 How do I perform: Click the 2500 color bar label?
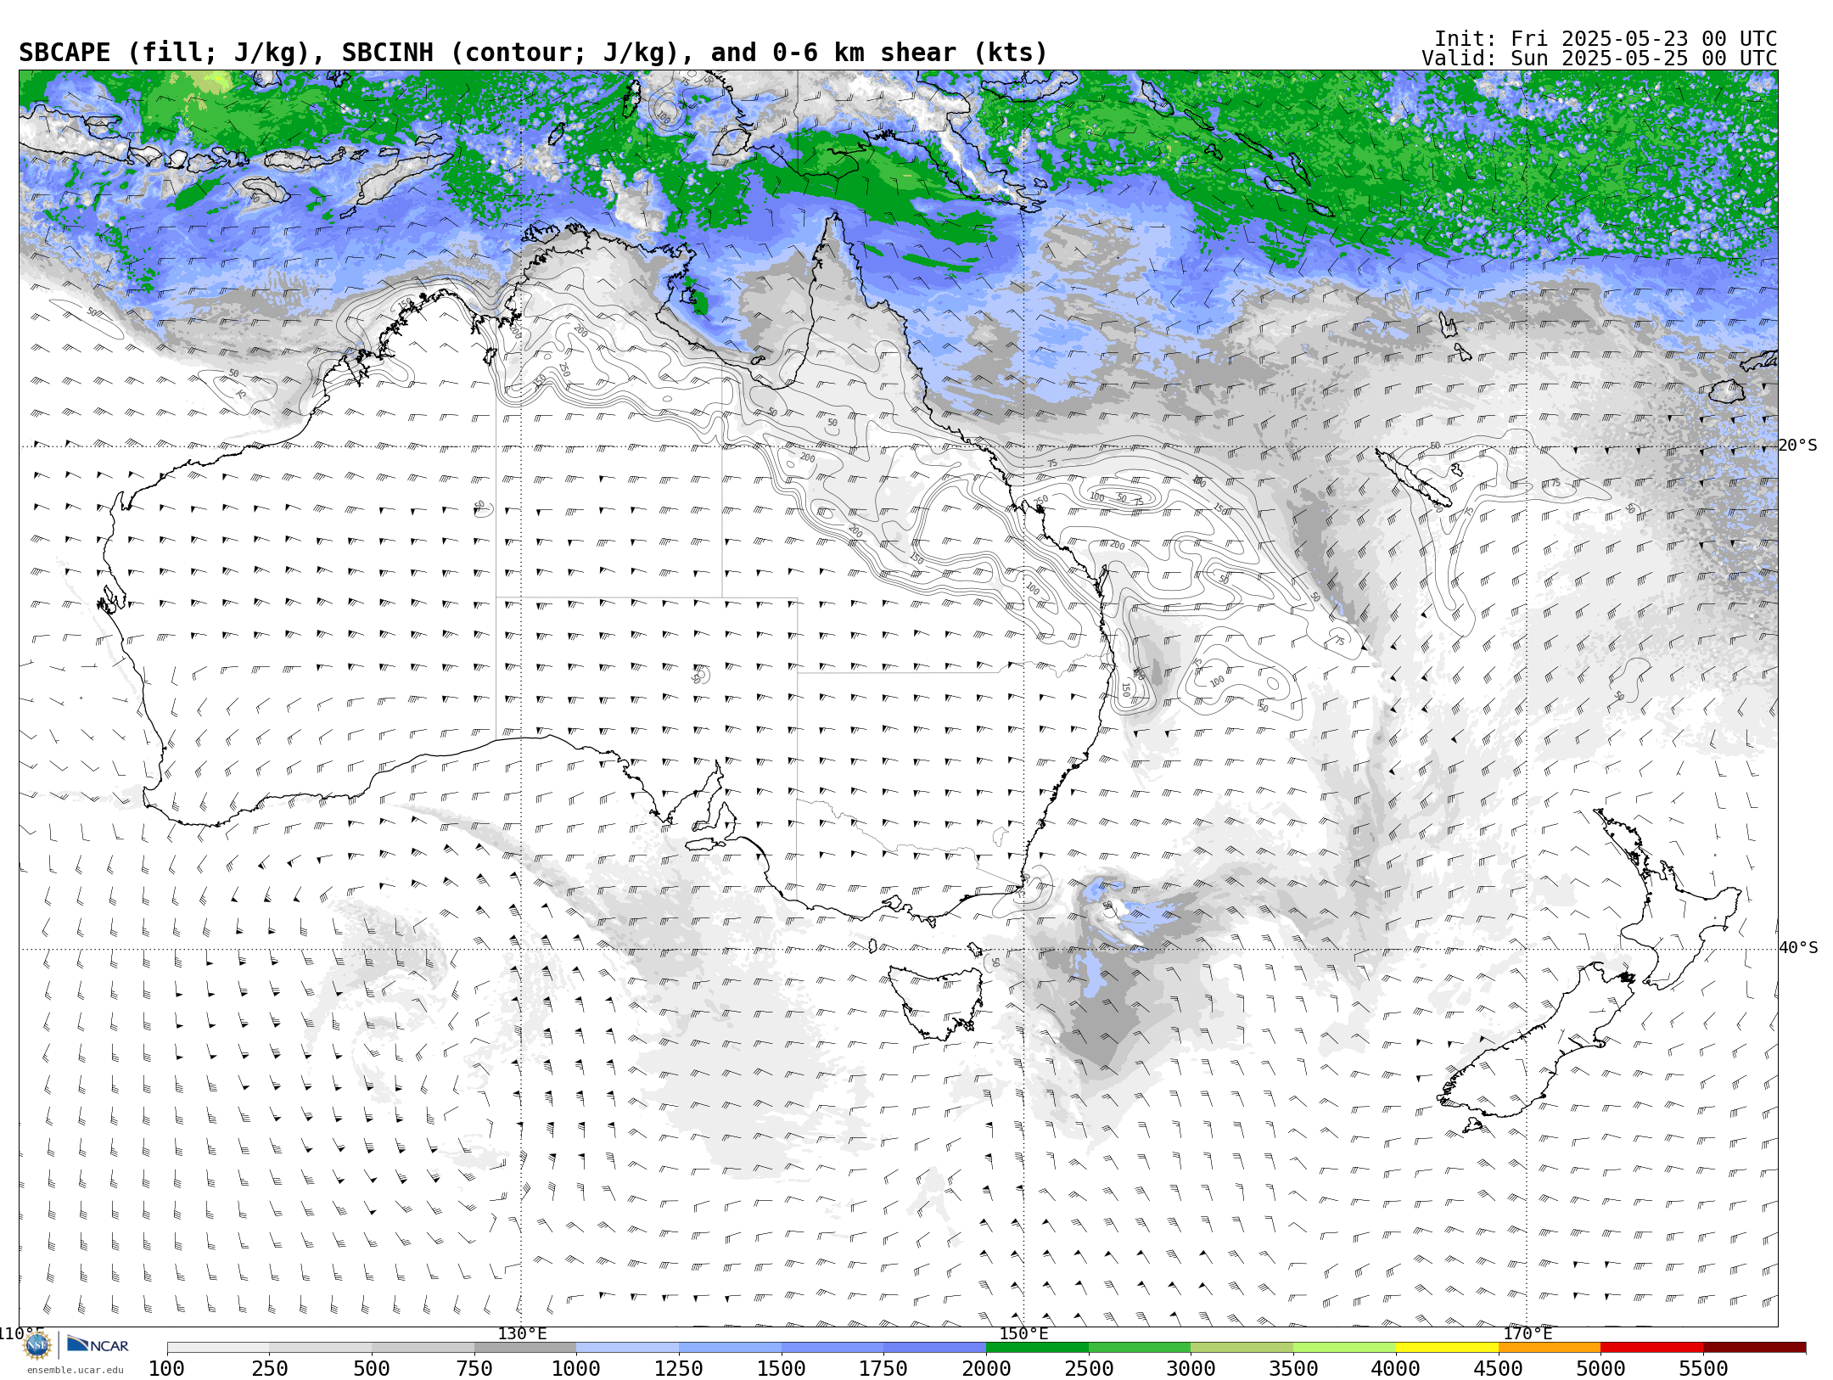point(1089,1369)
